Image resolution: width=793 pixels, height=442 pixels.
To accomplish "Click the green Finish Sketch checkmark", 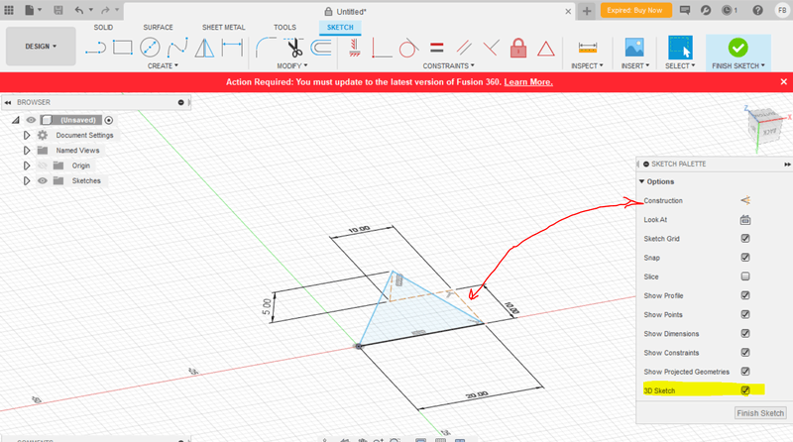I will point(737,48).
